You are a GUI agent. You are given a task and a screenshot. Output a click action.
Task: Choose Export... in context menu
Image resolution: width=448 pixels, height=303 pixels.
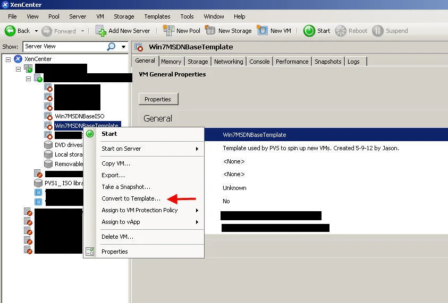click(144, 175)
